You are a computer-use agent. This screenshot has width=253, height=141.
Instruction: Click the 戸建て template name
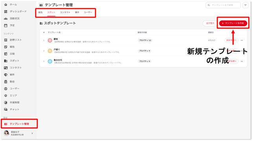coord(57,49)
